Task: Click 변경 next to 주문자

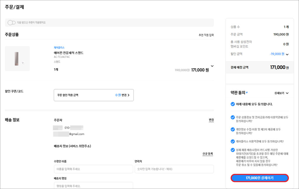Action: point(211,120)
